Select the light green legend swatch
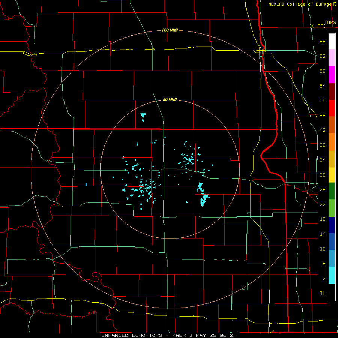338x338 pixels. point(332,208)
